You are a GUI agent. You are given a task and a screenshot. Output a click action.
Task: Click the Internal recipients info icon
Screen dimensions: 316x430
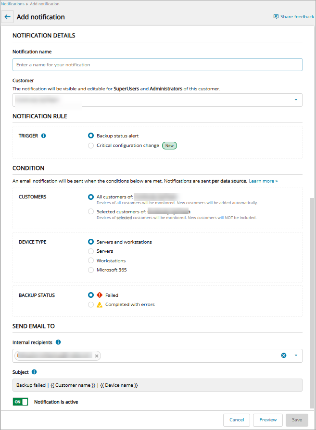[x=58, y=343]
